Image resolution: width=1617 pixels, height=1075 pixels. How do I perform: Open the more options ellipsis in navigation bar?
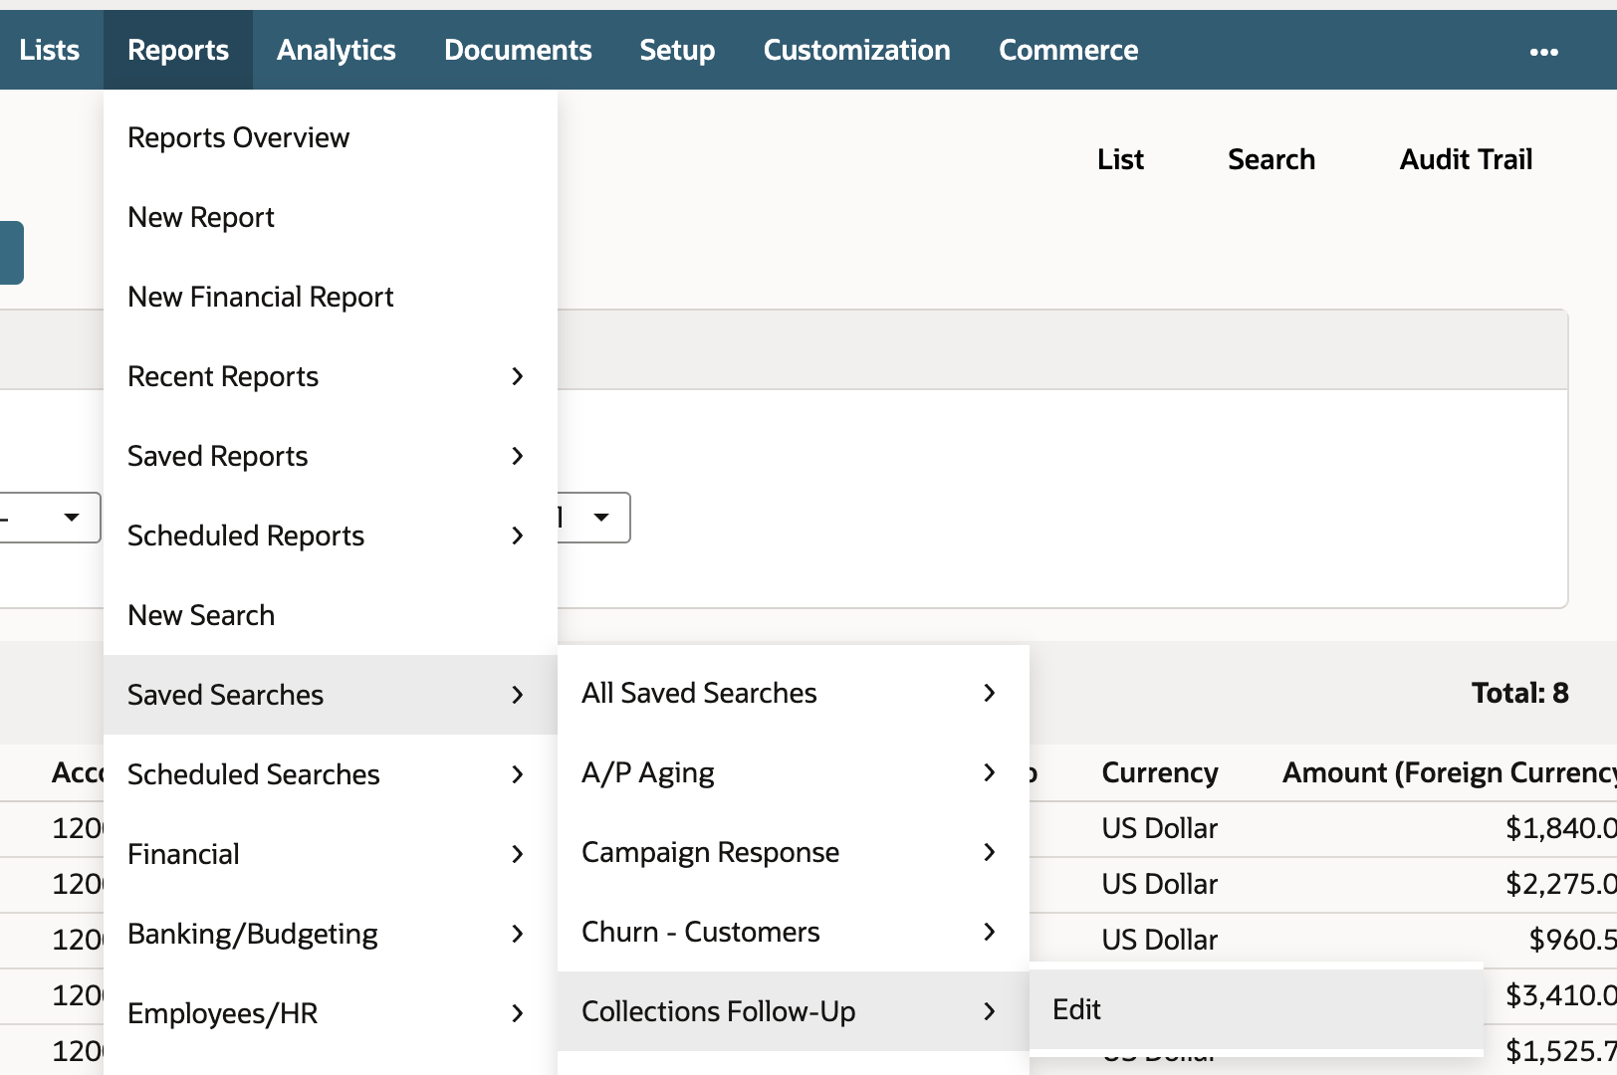point(1543,52)
